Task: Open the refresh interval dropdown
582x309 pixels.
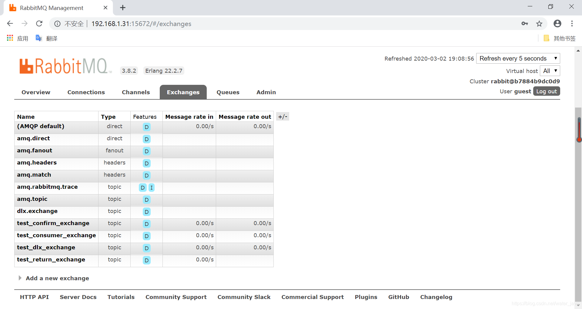Action: 518,58
